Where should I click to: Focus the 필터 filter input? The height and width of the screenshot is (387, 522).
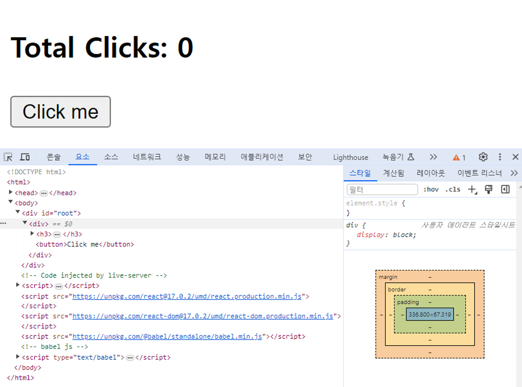pos(382,190)
